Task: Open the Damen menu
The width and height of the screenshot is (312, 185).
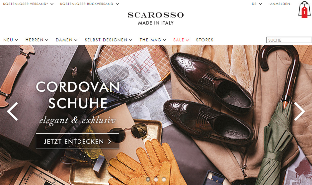Action: (x=66, y=40)
